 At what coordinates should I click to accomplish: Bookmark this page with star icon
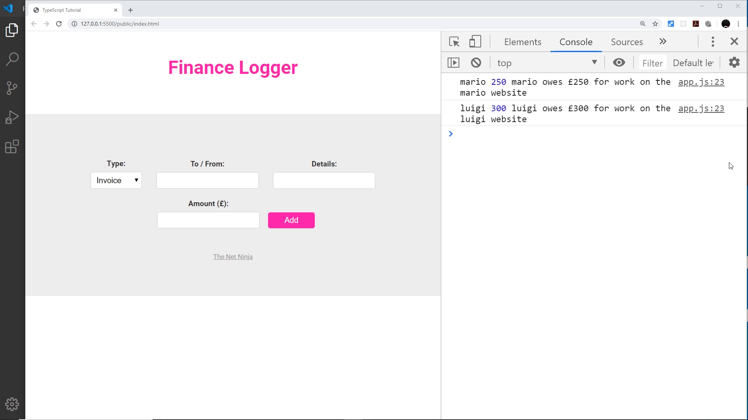click(x=655, y=24)
